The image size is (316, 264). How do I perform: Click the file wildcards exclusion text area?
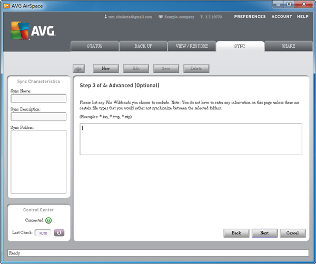pos(191,139)
